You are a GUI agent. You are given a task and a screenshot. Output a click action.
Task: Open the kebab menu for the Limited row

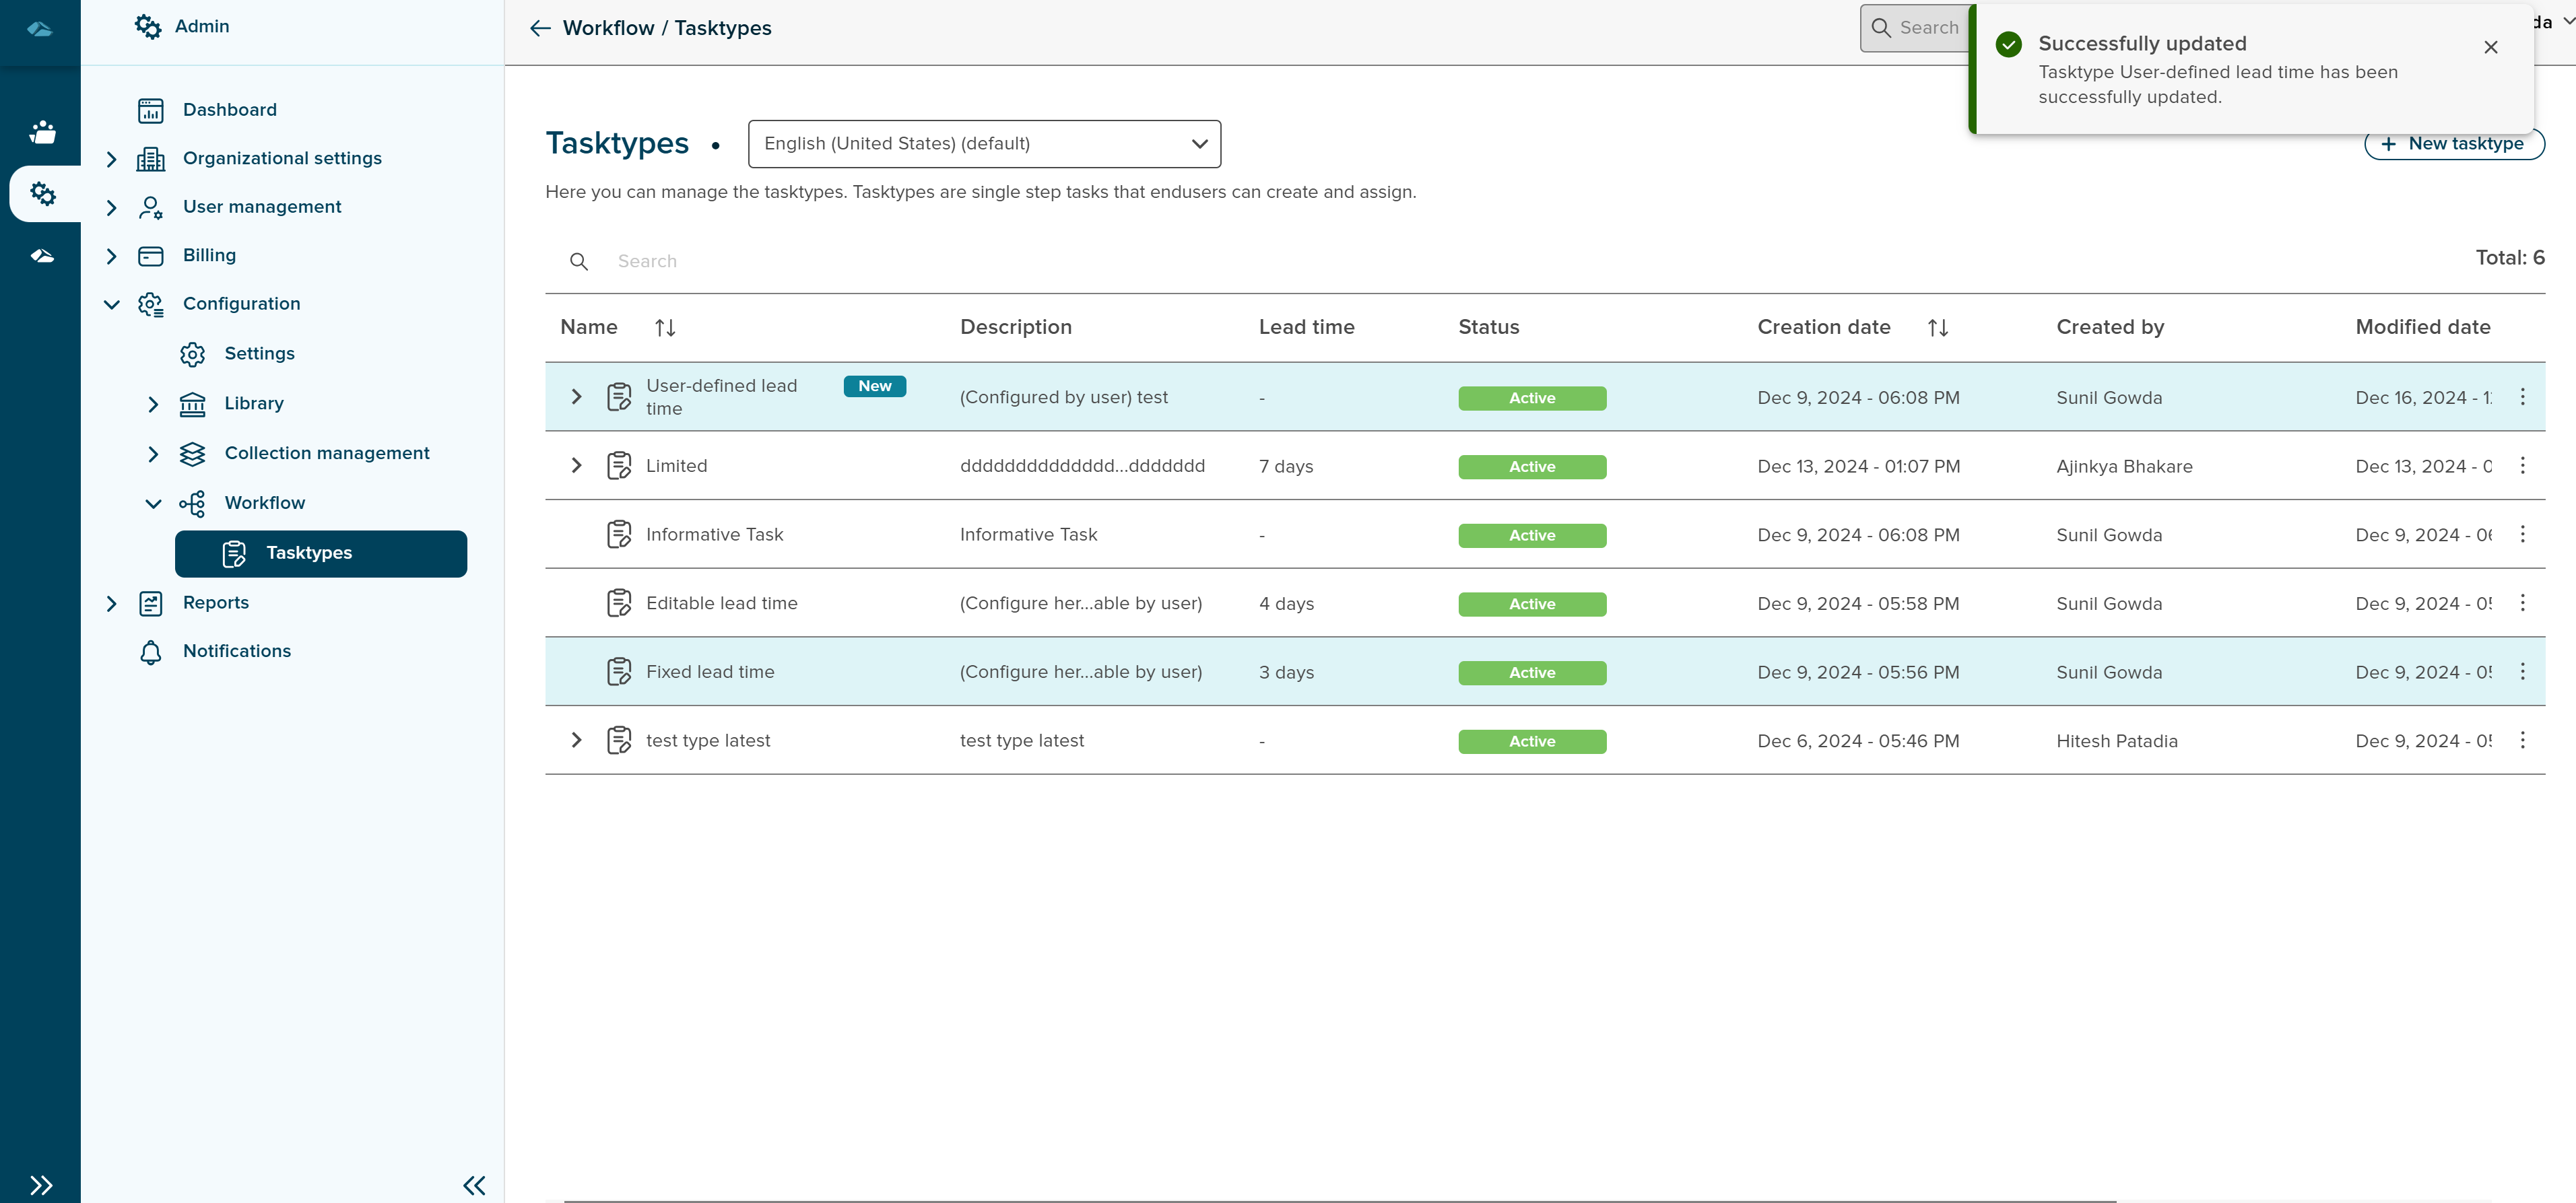[x=2522, y=466]
